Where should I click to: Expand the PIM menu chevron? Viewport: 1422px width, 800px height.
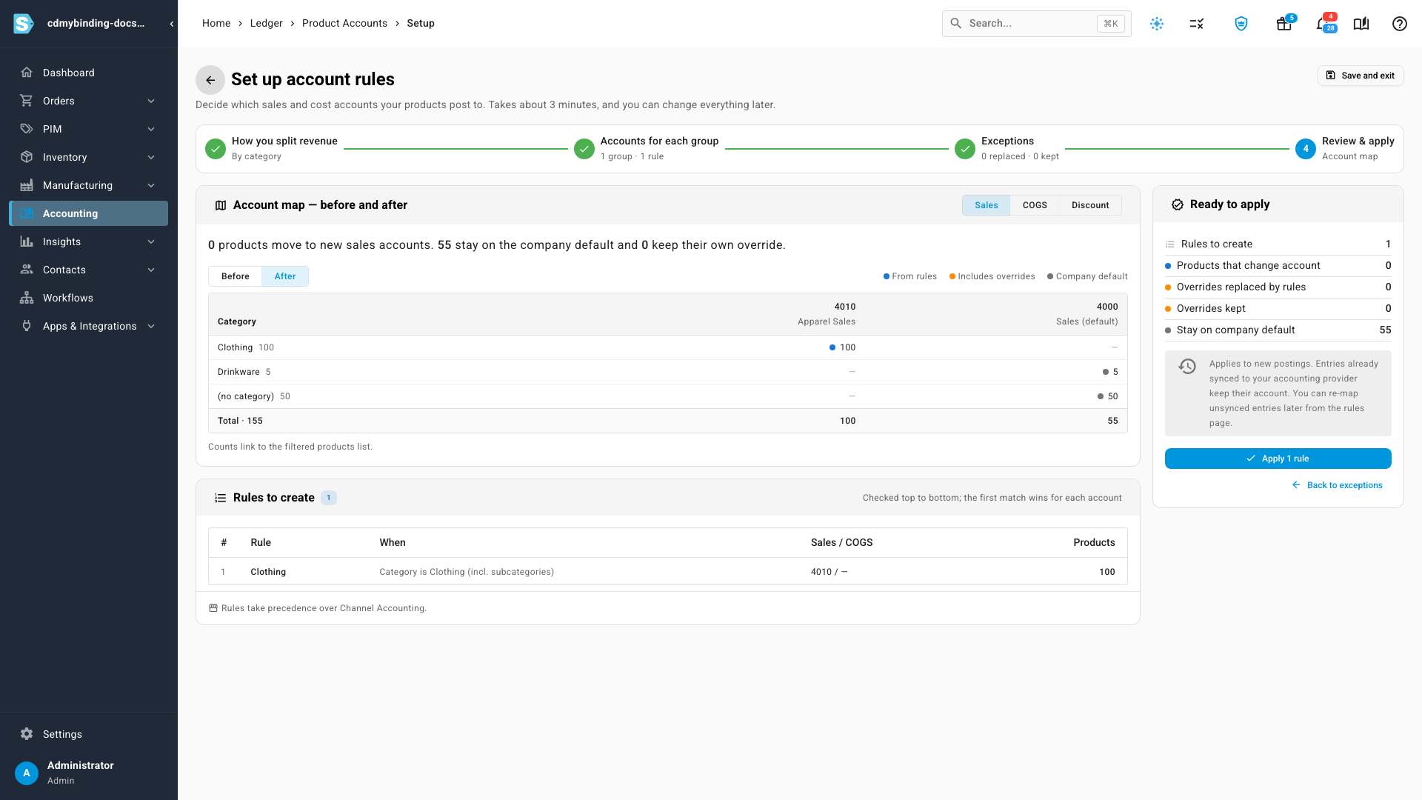(x=151, y=129)
